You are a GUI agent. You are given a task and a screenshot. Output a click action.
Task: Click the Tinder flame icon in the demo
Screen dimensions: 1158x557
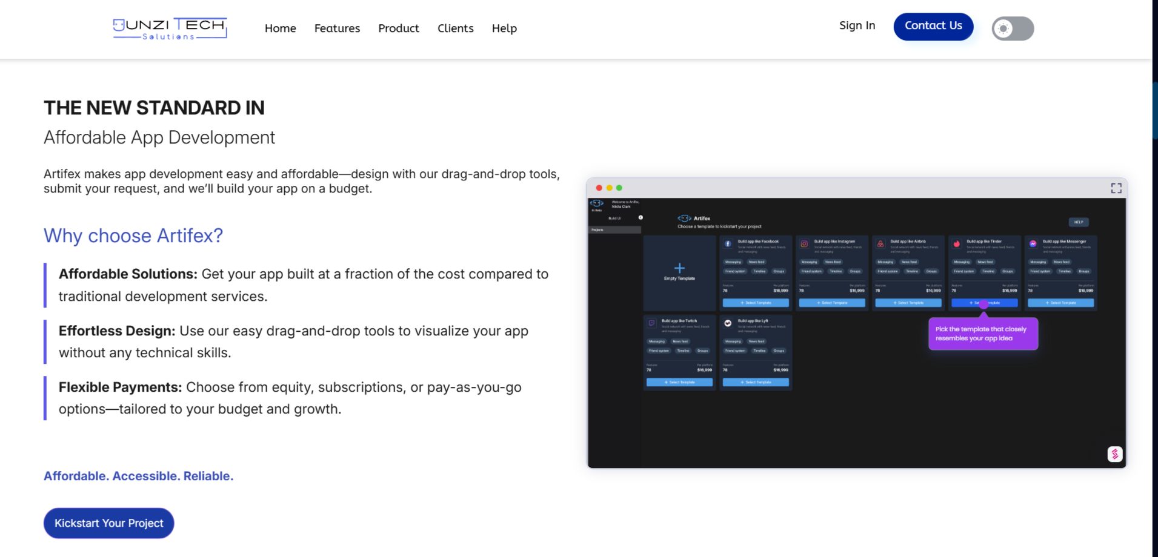click(957, 244)
